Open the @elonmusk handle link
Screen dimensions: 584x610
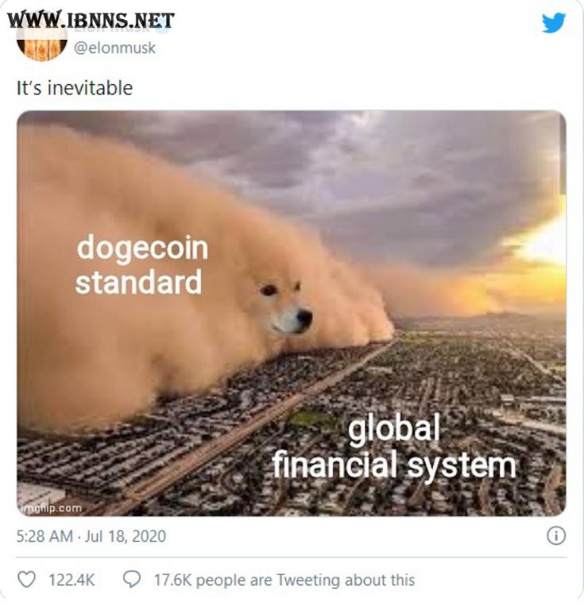coord(114,48)
